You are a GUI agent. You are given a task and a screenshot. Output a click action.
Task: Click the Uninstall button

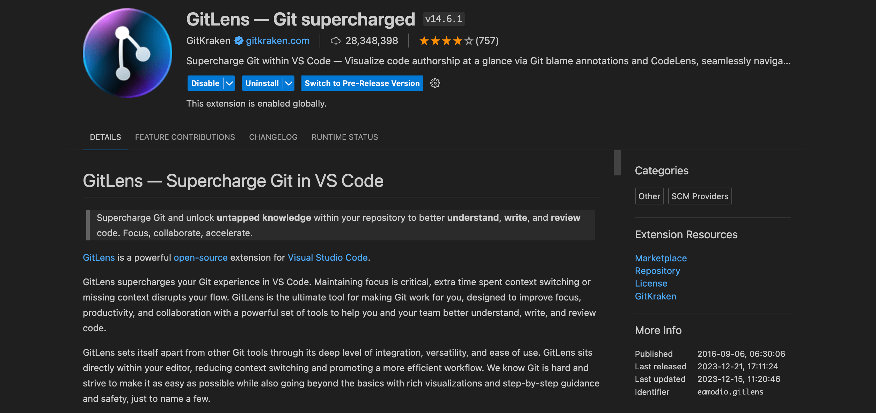262,83
